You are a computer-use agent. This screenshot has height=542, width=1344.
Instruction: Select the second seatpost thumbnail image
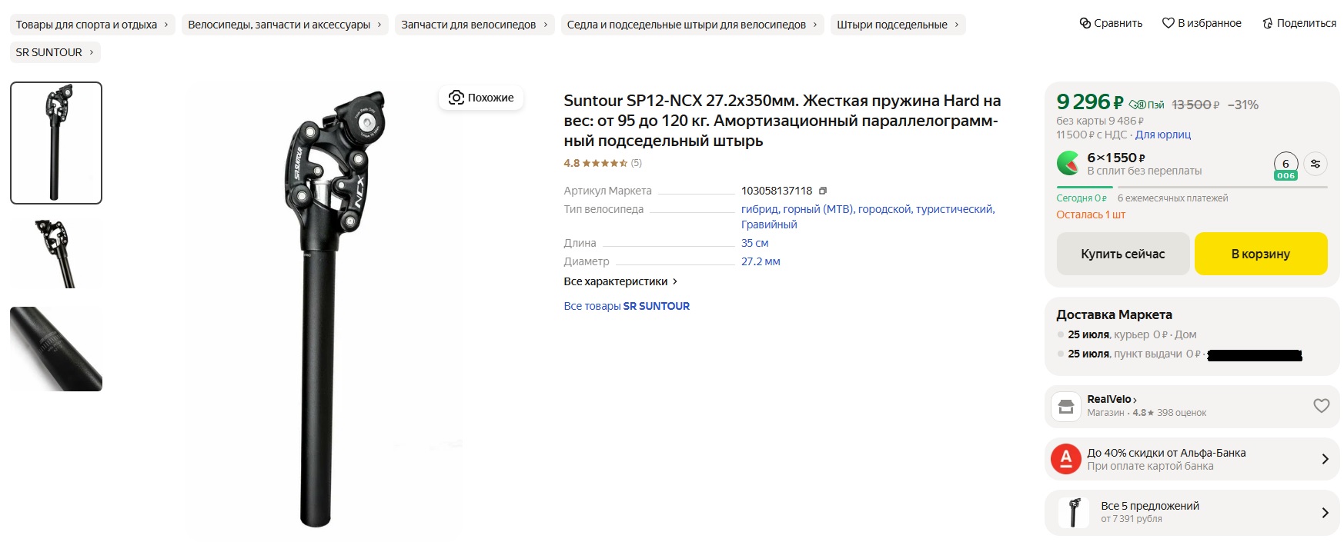click(x=56, y=254)
